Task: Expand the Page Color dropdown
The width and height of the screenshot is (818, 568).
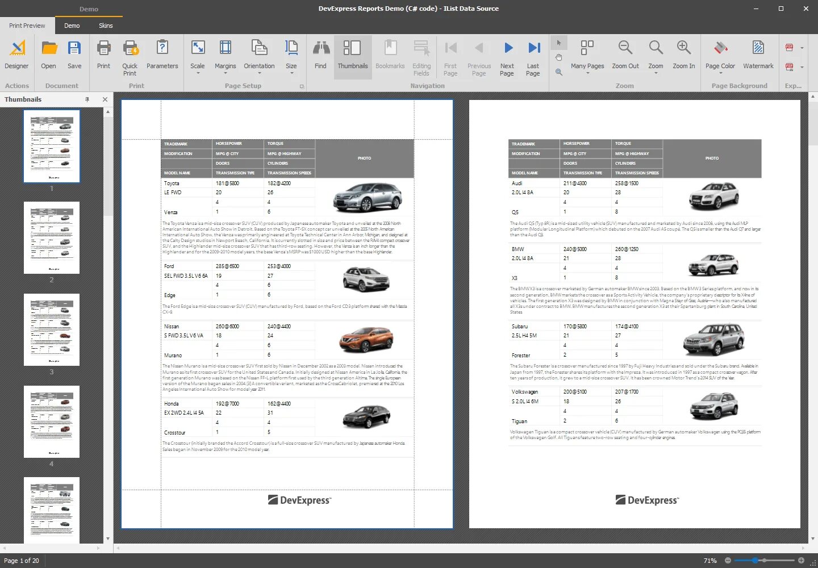Action: tap(720, 73)
